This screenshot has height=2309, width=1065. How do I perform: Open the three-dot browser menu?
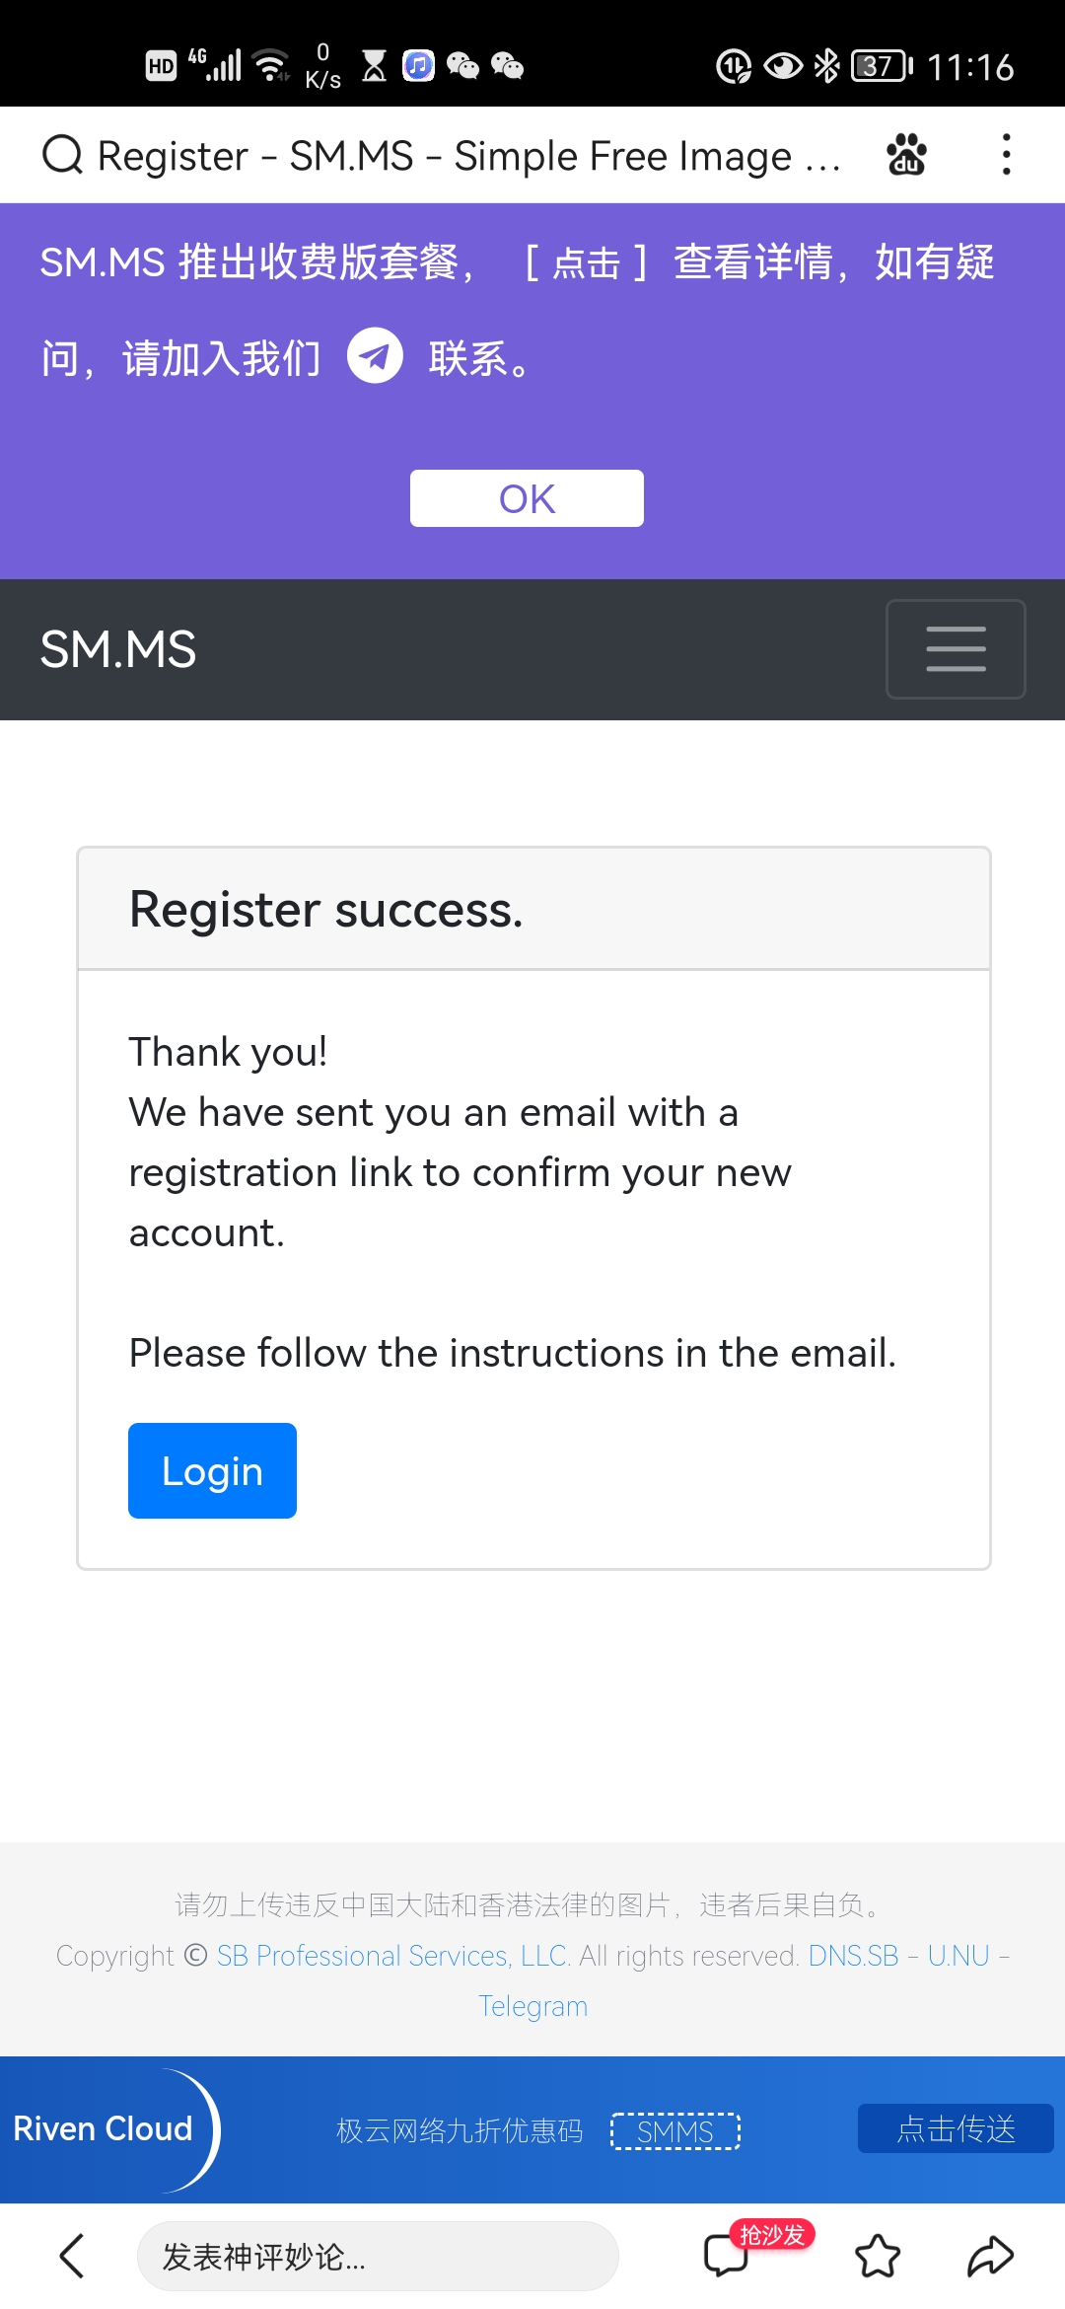(1006, 155)
